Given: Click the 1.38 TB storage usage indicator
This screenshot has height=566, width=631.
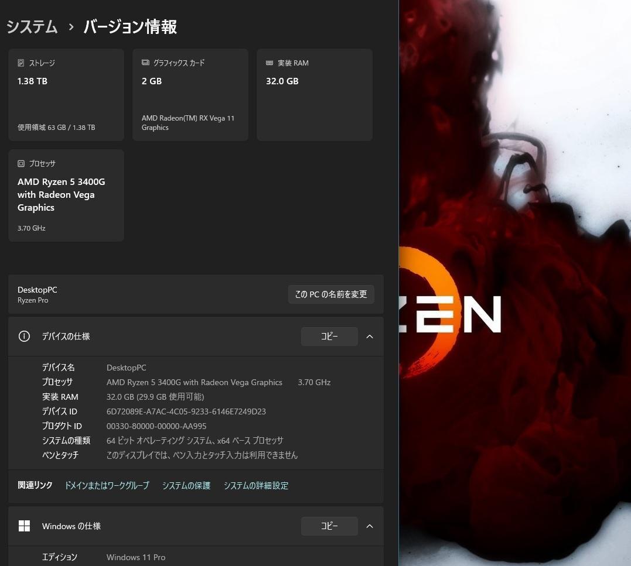Looking at the screenshot, I should click(x=56, y=127).
